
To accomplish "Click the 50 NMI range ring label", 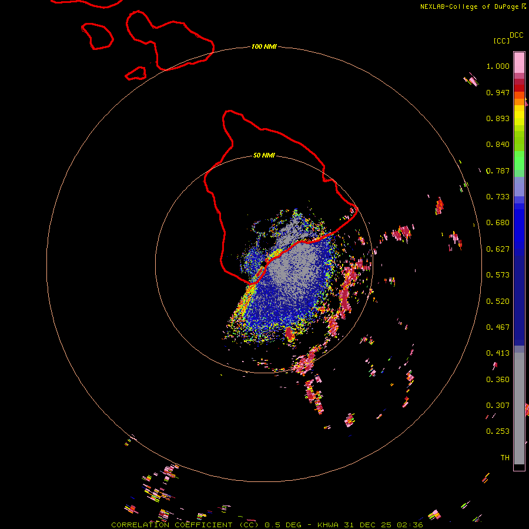I will click(264, 155).
